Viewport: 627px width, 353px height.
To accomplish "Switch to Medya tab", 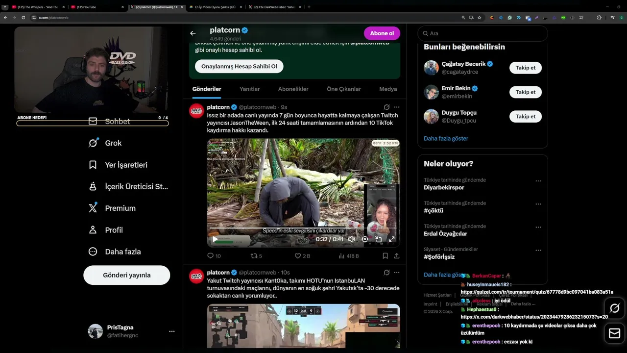I will 388,89.
